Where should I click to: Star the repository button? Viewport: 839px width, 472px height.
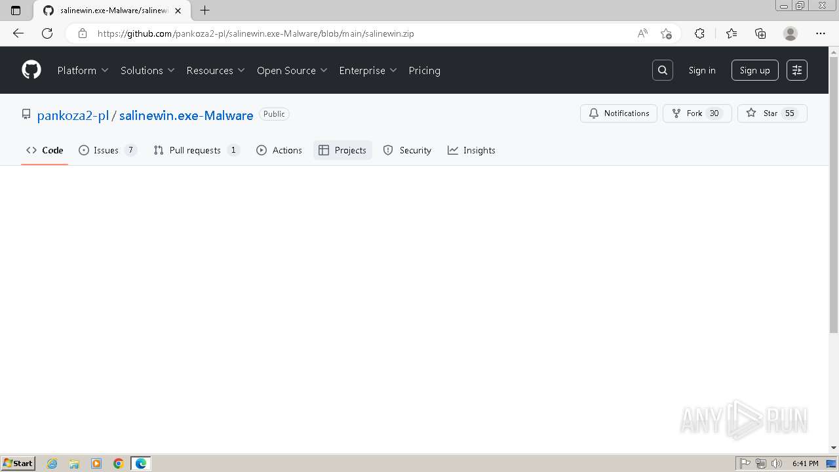(772, 113)
